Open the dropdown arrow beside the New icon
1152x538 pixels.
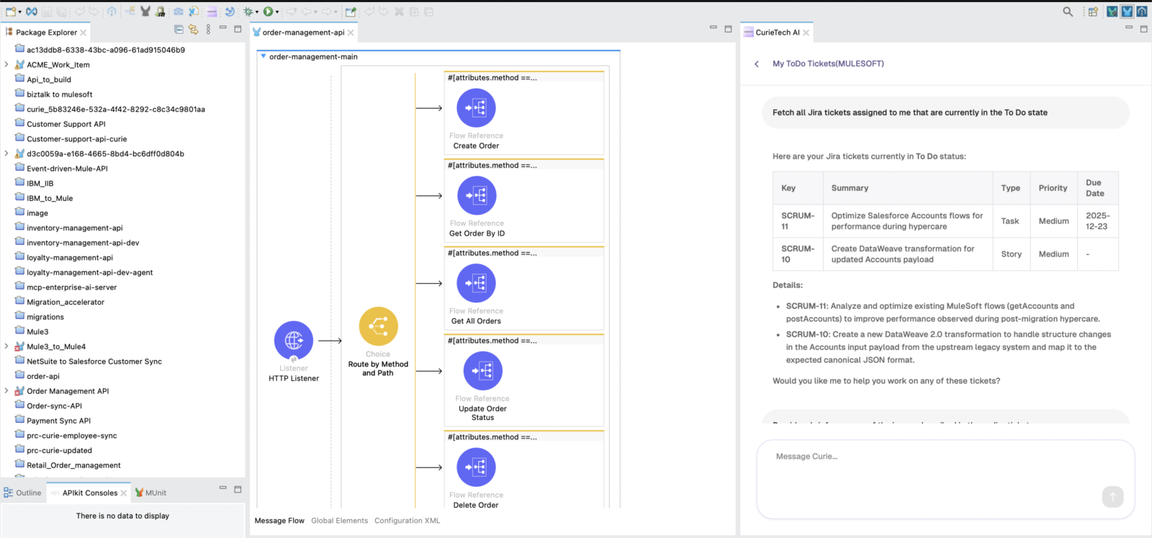click(19, 12)
